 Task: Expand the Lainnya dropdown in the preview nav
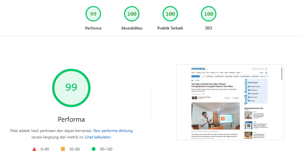point(239,73)
